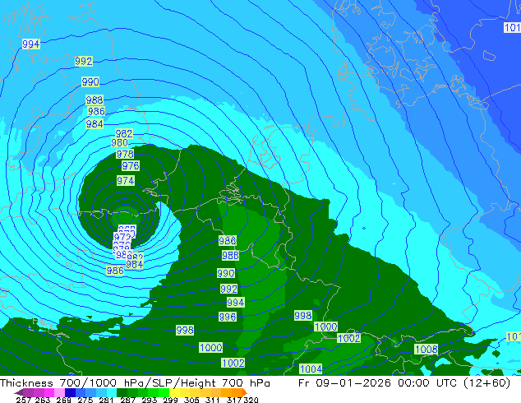Click the 994 label above the 992 label
The width and height of the screenshot is (521, 403).
click(x=31, y=44)
